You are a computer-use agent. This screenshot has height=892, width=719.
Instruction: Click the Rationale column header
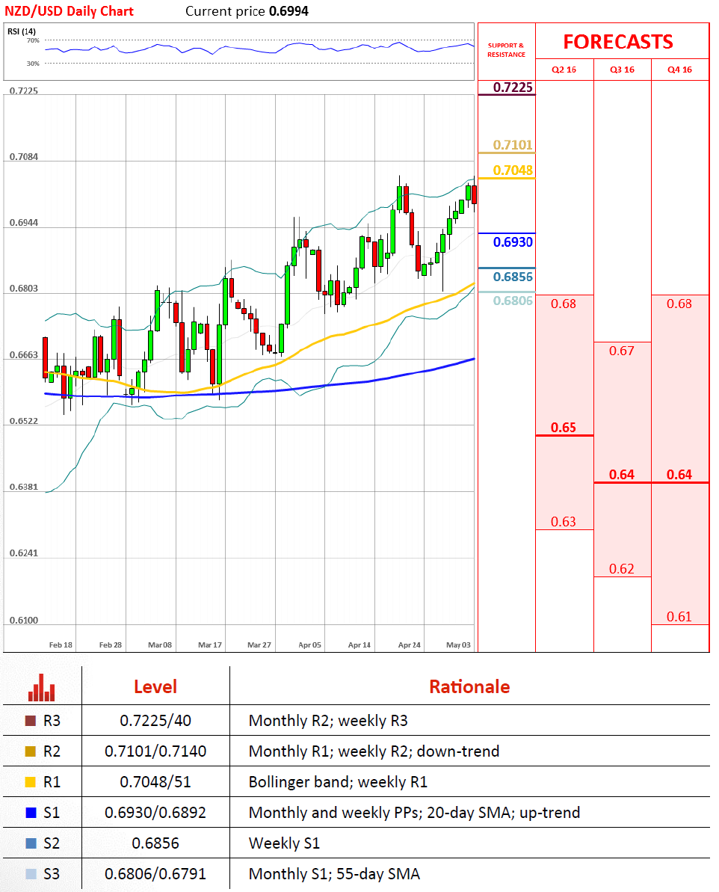469,686
